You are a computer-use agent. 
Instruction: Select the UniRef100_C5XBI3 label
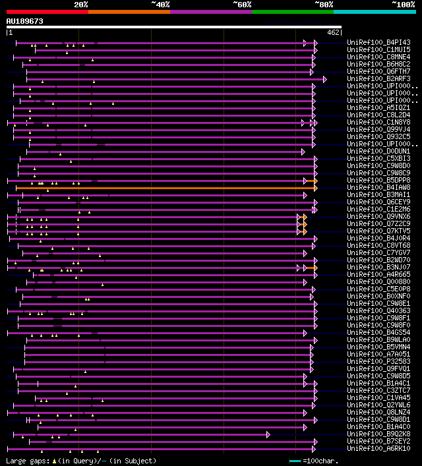(x=378, y=158)
